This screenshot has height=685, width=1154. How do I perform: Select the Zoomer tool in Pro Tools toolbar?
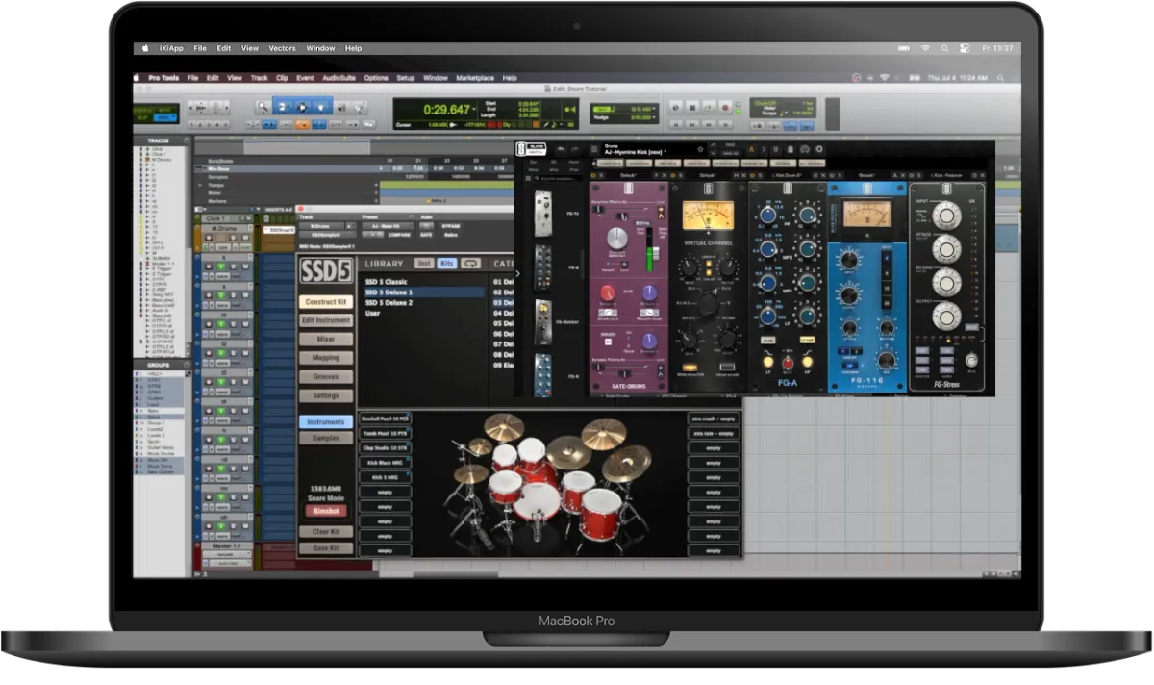pos(263,108)
